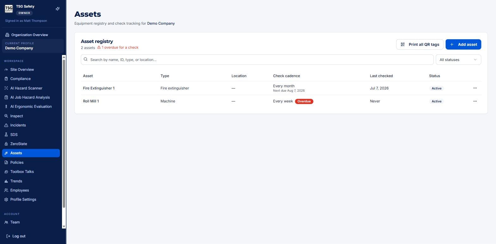Click the Profile Settings gear icon
Viewport: 496px width, 244px height.
point(6,199)
